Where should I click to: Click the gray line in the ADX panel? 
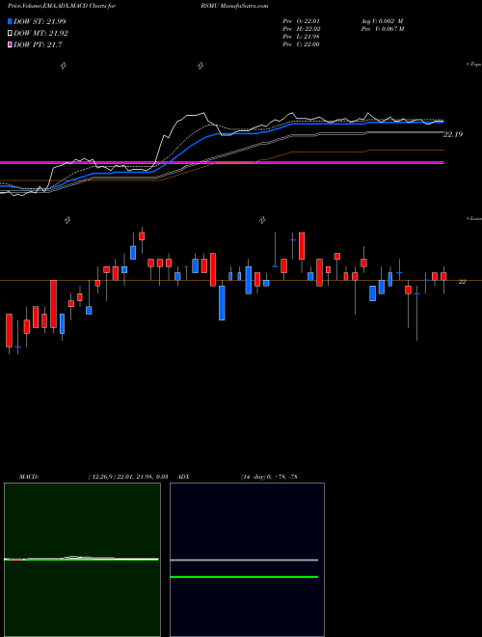244,560
